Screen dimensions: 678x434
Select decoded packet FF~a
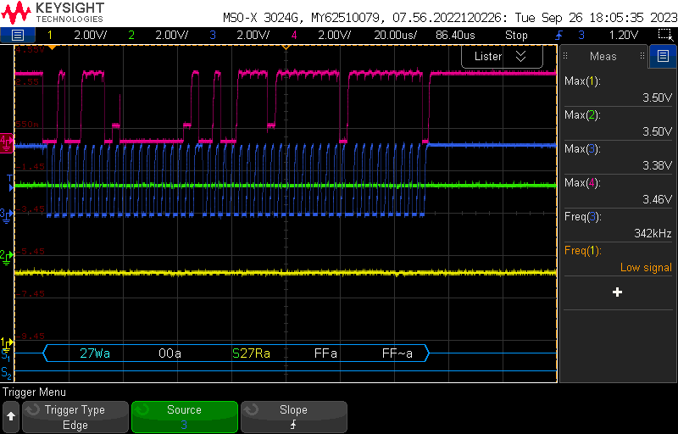click(x=397, y=353)
